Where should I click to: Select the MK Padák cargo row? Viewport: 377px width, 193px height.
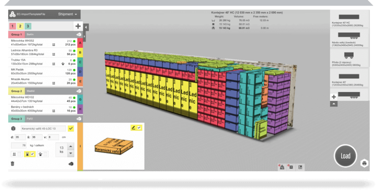[42, 72]
